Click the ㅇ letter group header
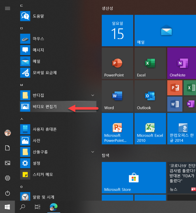Screen dimensions: 196x213 click(21, 187)
